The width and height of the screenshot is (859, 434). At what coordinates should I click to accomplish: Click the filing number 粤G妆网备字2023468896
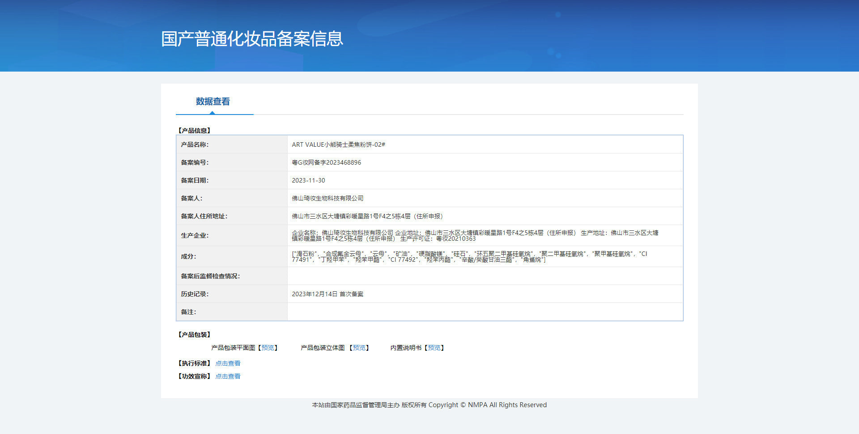point(326,162)
